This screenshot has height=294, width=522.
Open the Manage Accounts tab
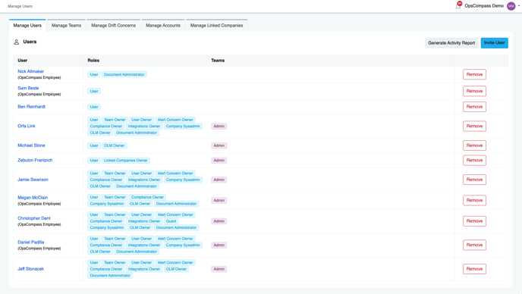pyautogui.click(x=163, y=25)
